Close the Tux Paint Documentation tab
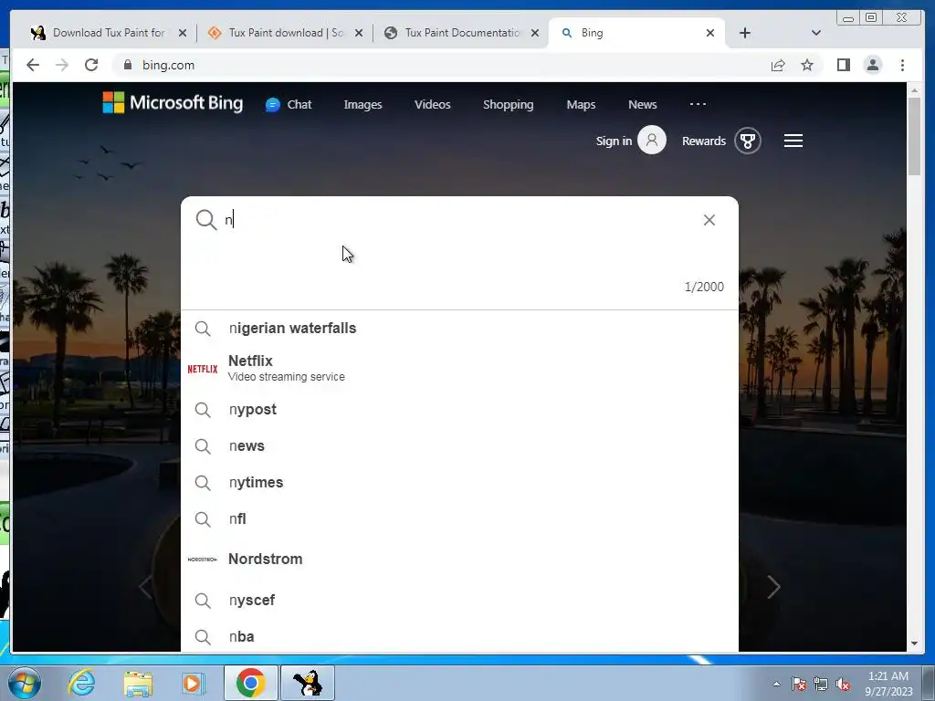Screen dimensions: 935x701 point(535,33)
